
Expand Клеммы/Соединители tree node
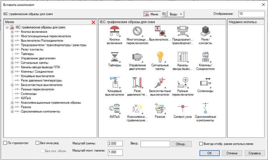point(12,72)
